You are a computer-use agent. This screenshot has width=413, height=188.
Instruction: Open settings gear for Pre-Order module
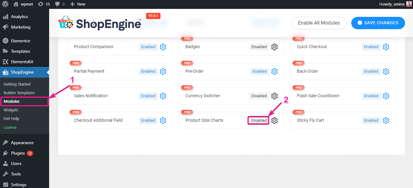click(x=275, y=71)
